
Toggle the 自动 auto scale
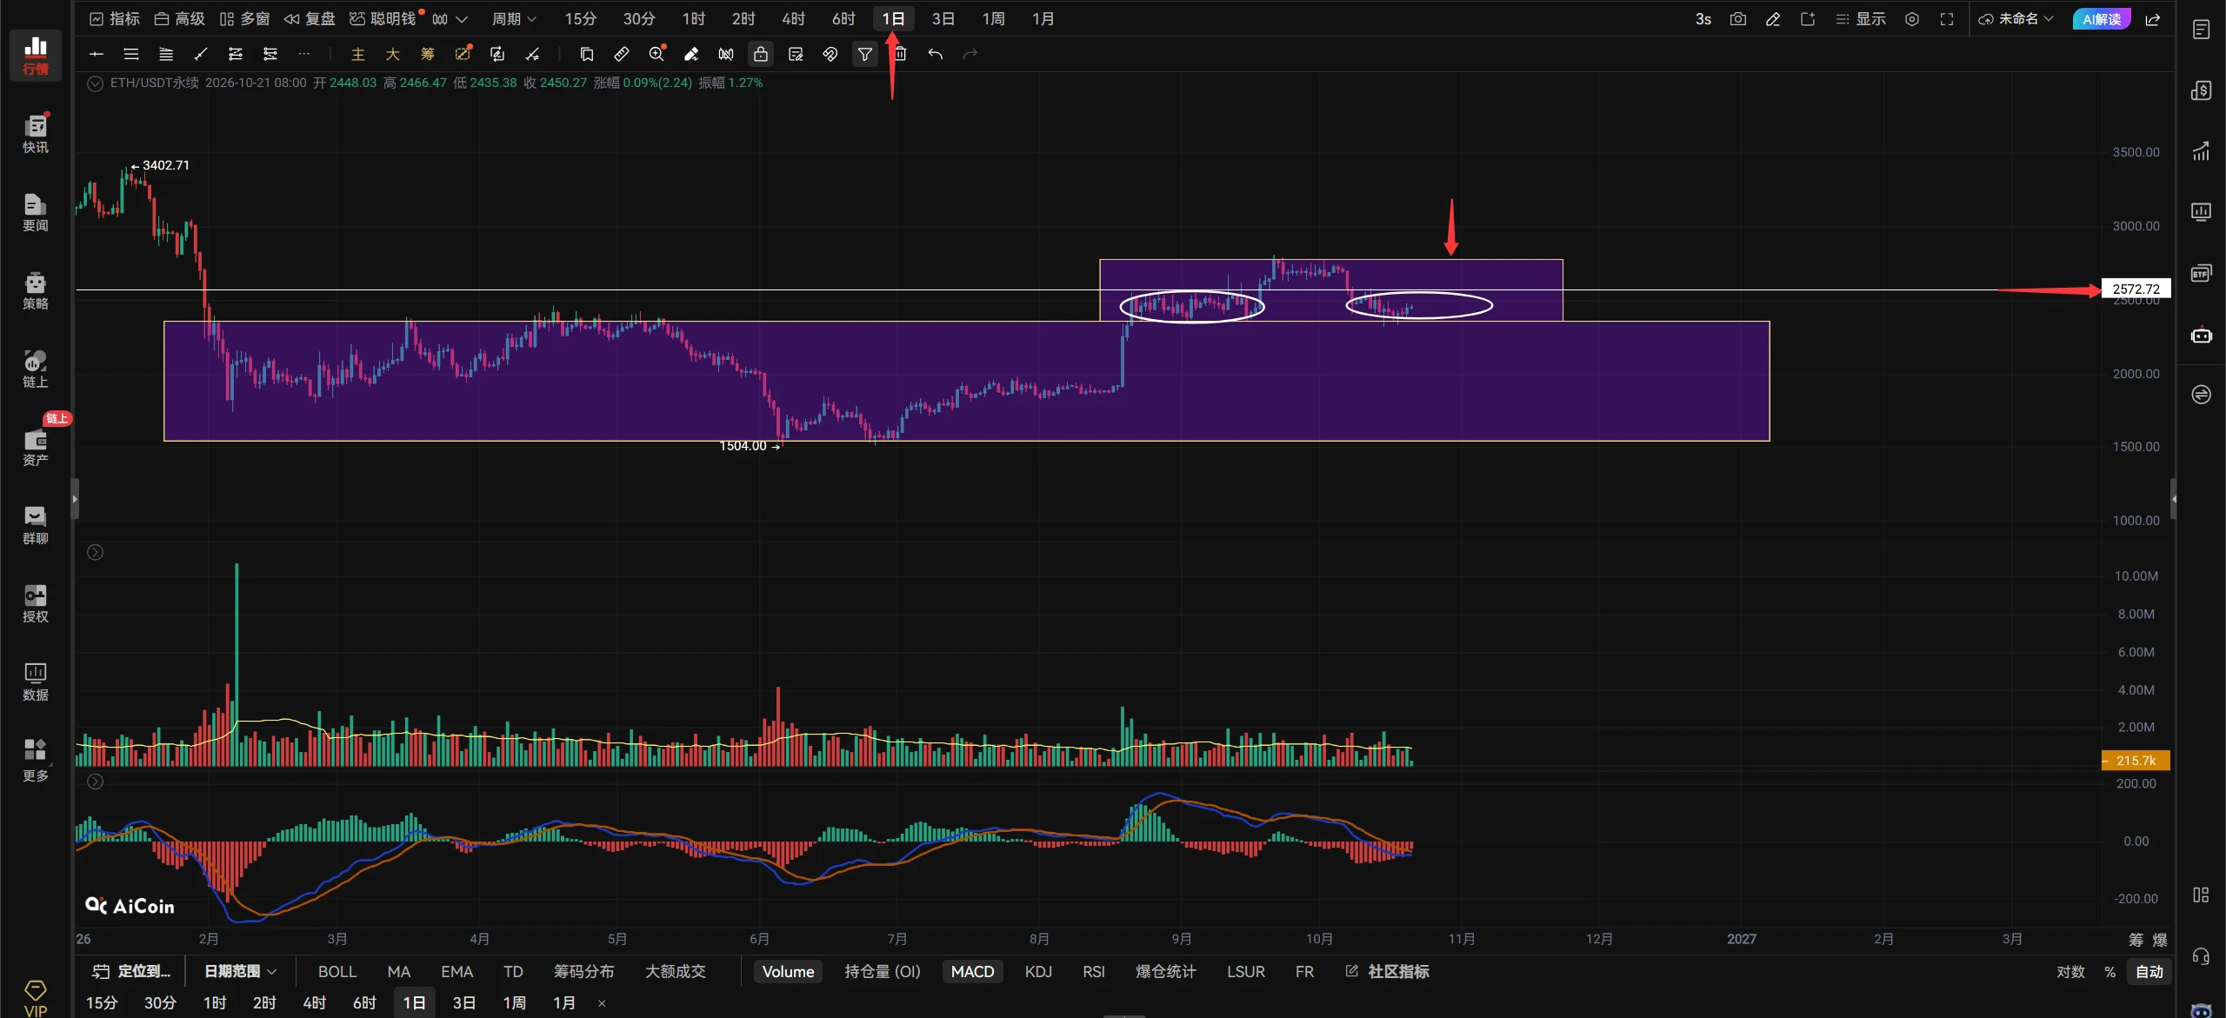pyautogui.click(x=2149, y=971)
